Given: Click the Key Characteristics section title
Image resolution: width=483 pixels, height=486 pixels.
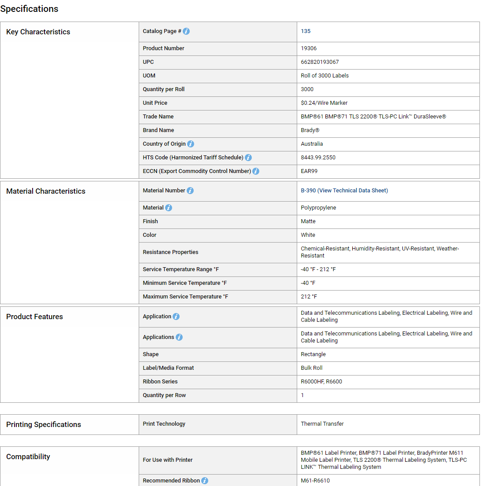Looking at the screenshot, I should point(38,32).
